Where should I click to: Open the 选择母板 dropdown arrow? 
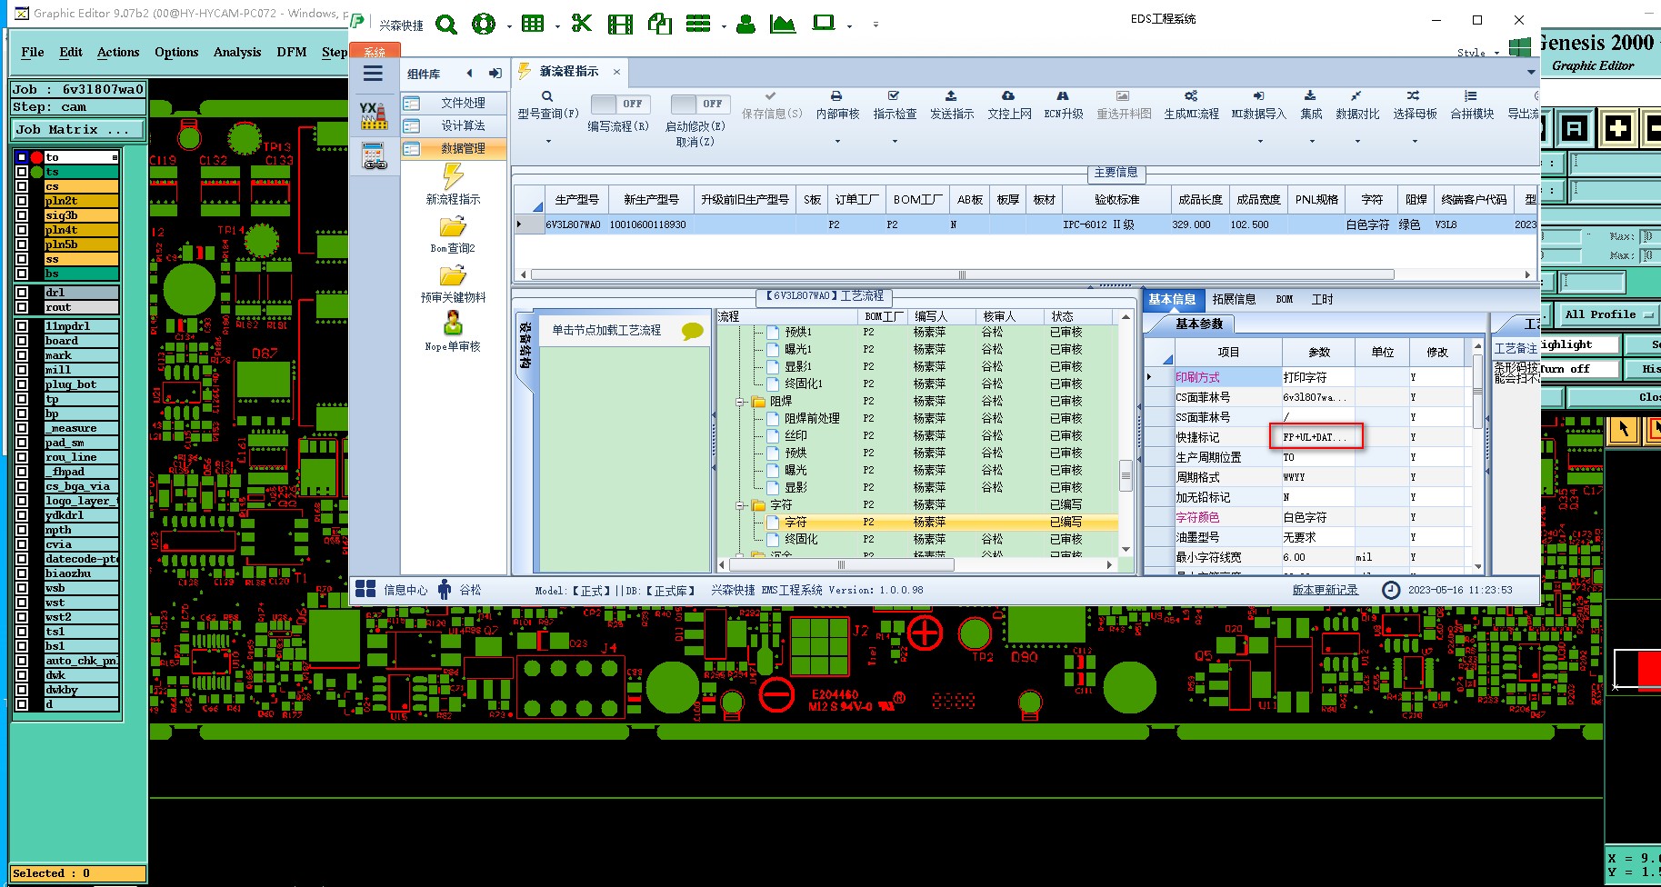coord(1416,141)
